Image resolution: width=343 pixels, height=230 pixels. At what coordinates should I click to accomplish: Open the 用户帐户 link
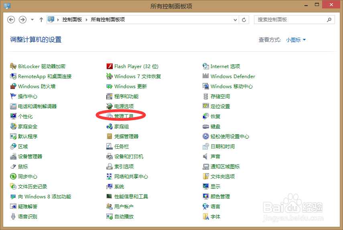click(x=124, y=206)
